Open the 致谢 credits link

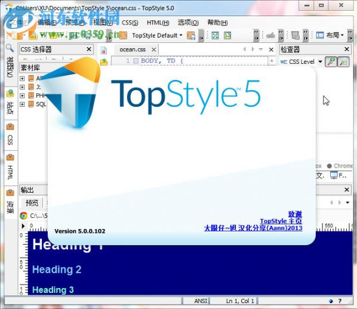click(x=295, y=214)
